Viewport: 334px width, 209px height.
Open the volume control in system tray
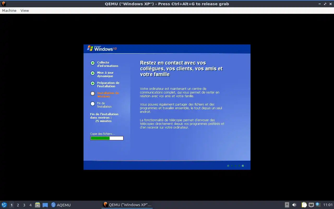click(294, 205)
